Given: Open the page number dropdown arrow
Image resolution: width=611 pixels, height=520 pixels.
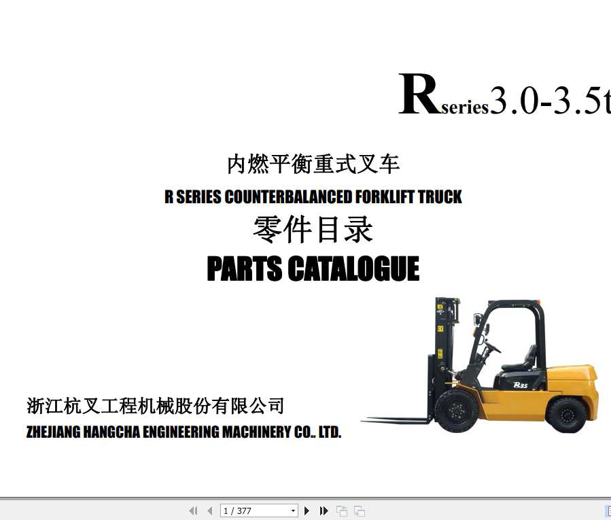Looking at the screenshot, I should pos(292,510).
